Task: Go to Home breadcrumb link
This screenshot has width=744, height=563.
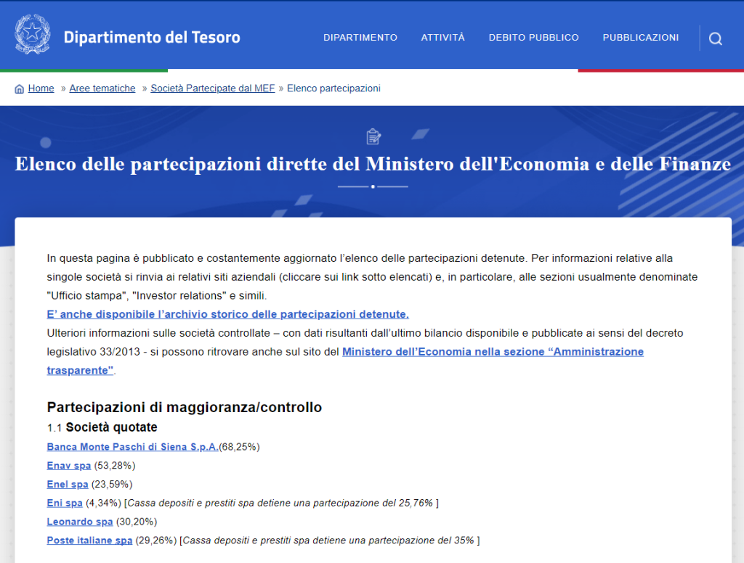Action: (41, 88)
